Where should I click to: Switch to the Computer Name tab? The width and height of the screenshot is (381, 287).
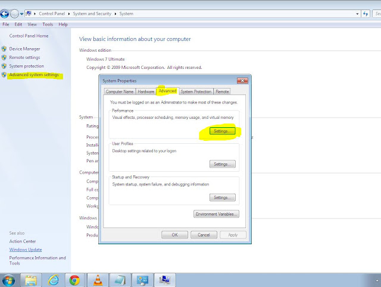coord(120,92)
